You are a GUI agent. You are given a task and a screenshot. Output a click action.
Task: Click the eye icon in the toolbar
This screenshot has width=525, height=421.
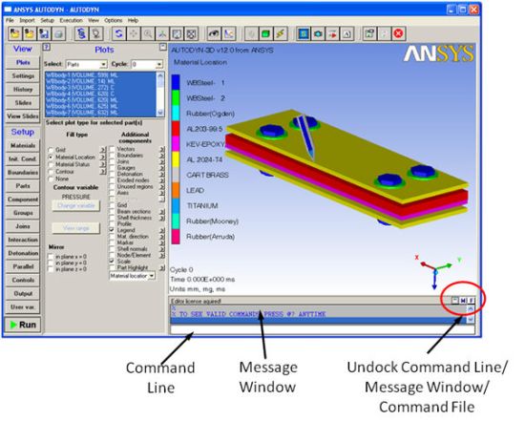214,33
